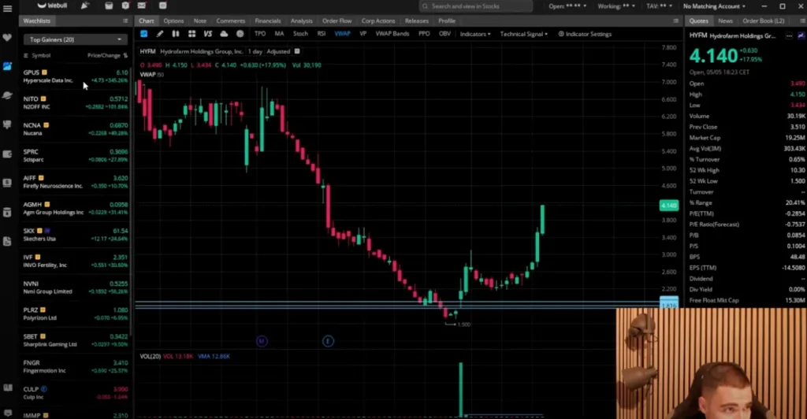Select the candlestick chart type icon
This screenshot has width=807, height=419.
[x=176, y=34]
